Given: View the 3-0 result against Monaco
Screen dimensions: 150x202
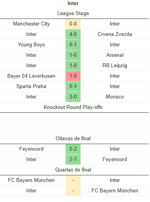Looking at the screenshot, I should tap(73, 97).
